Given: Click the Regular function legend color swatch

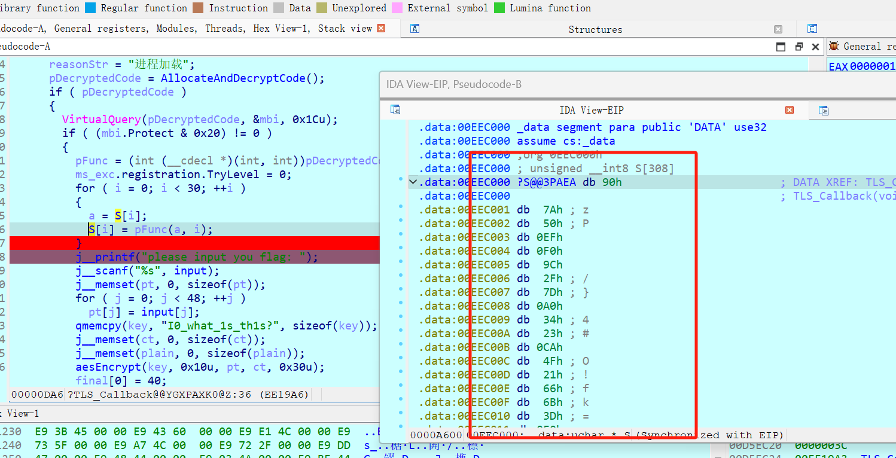Looking at the screenshot, I should point(90,8).
